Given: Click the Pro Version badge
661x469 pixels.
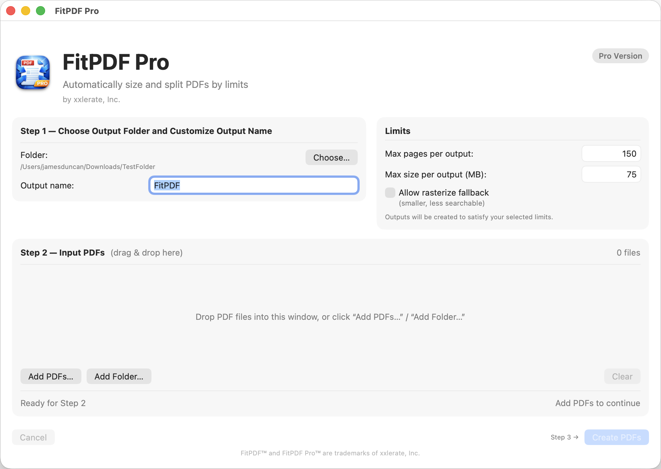Looking at the screenshot, I should (620, 56).
